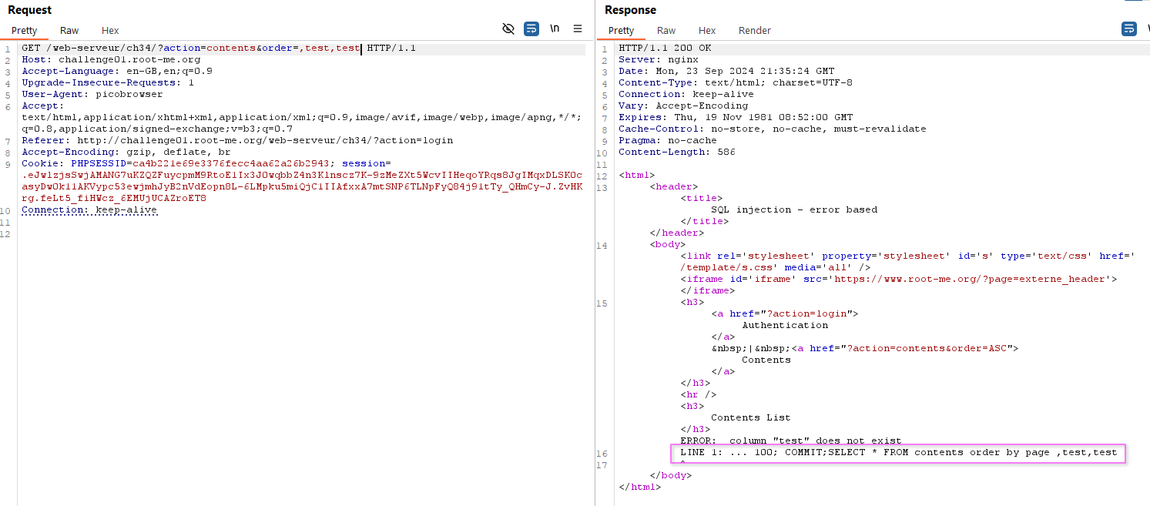Viewport: 1150px width, 506px height.
Task: Open the Hex tab in Response panel
Action: (x=707, y=31)
